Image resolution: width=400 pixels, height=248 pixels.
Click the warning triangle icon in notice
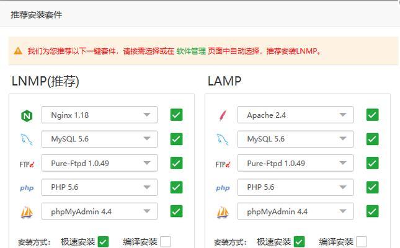[x=18, y=51]
